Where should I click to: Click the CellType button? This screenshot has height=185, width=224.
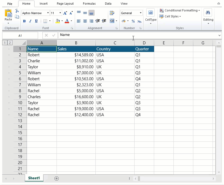[151, 16]
